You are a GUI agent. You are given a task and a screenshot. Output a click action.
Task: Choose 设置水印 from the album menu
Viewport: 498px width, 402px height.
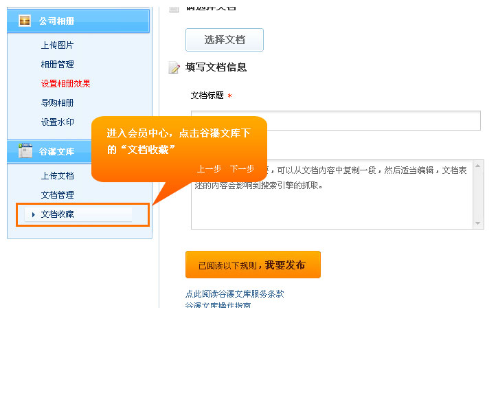point(57,122)
